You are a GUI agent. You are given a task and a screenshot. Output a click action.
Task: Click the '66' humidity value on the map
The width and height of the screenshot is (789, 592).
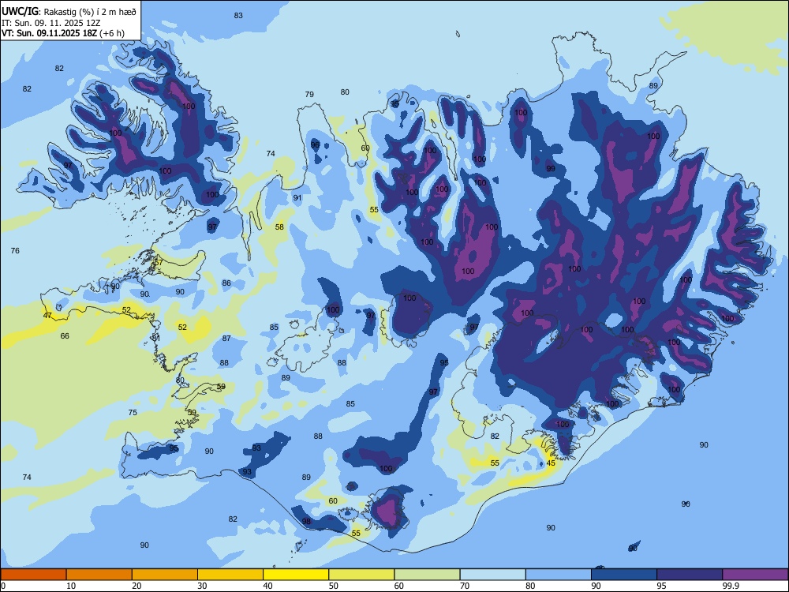65,335
